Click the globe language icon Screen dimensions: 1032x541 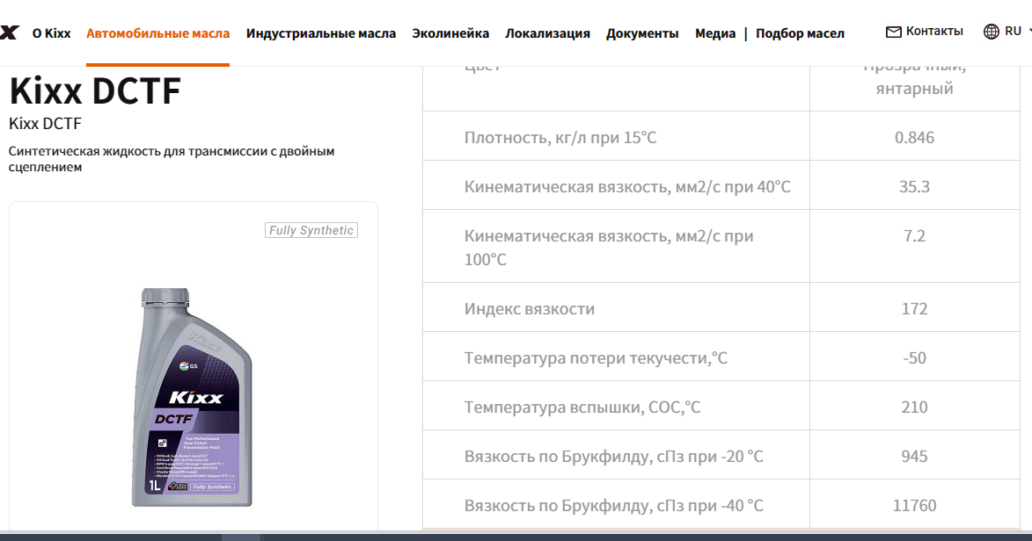coord(991,32)
